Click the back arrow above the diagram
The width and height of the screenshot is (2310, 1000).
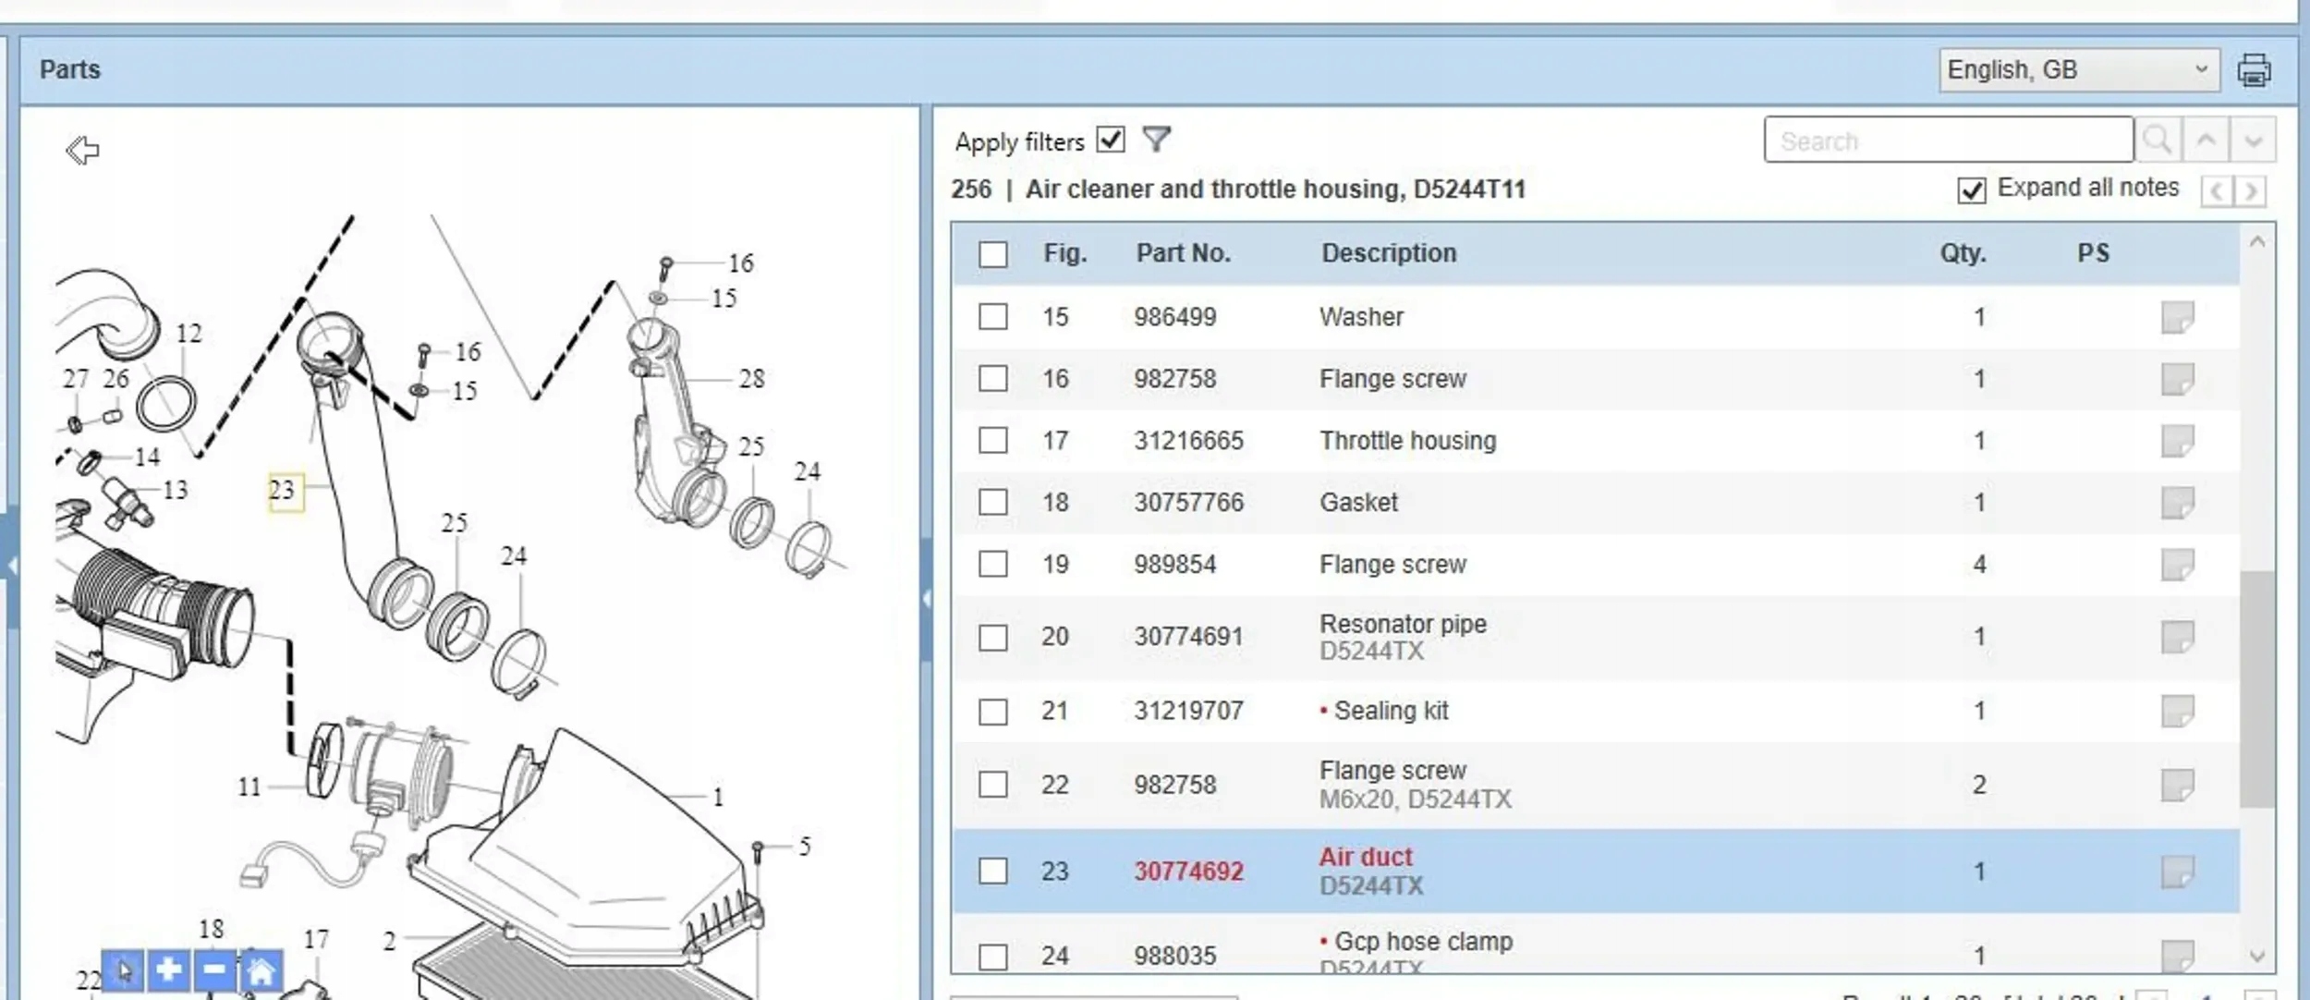pos(82,150)
